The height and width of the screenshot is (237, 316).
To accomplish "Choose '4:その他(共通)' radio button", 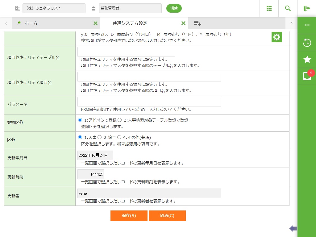I will tap(119, 137).
